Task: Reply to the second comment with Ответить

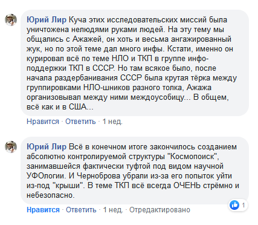Action: pos(81,210)
